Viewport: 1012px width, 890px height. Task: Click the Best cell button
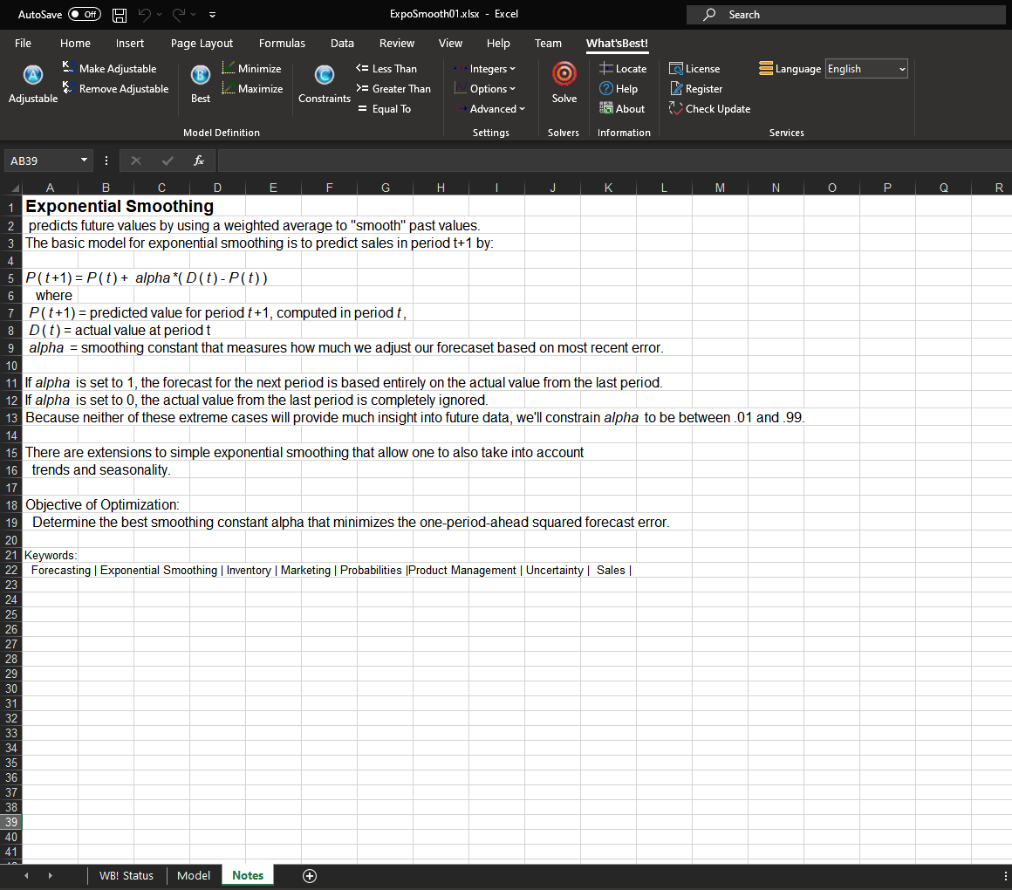pos(200,84)
